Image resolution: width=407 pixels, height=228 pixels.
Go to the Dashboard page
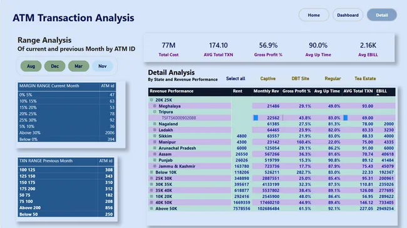coord(348,15)
